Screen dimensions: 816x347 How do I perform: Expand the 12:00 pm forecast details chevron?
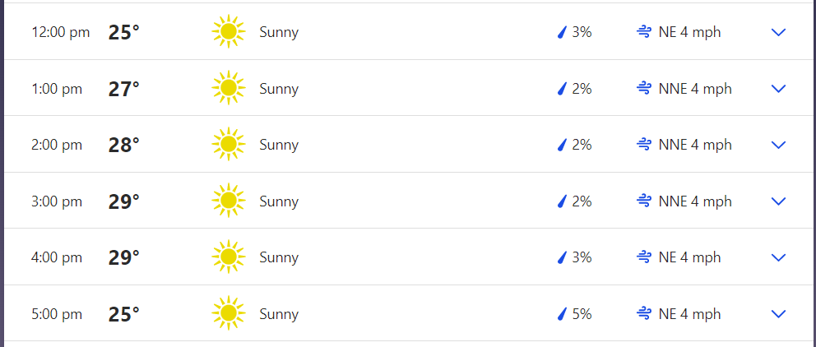[778, 32]
